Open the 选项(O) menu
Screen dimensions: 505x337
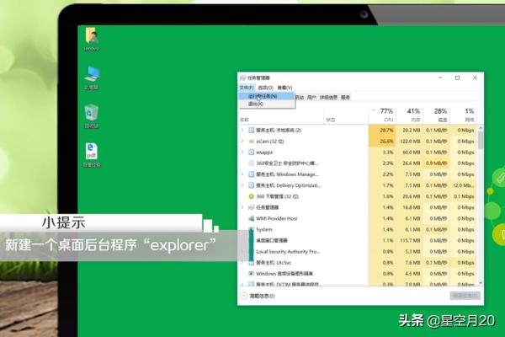point(265,88)
